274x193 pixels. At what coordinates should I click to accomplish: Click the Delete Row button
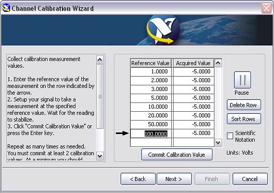pos(244,105)
